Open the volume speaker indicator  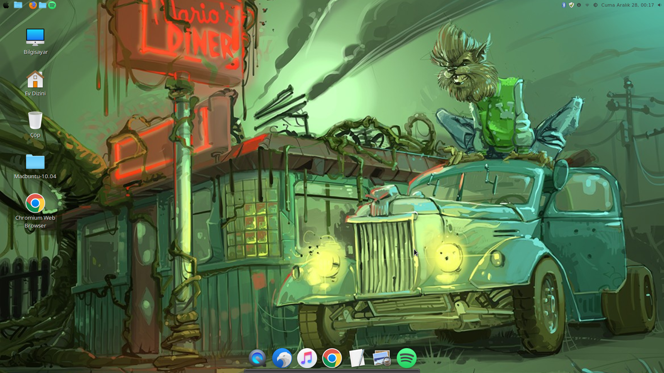[659, 5]
